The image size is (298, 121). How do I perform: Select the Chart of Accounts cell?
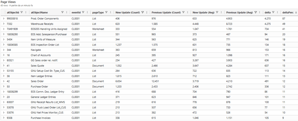click(41, 55)
